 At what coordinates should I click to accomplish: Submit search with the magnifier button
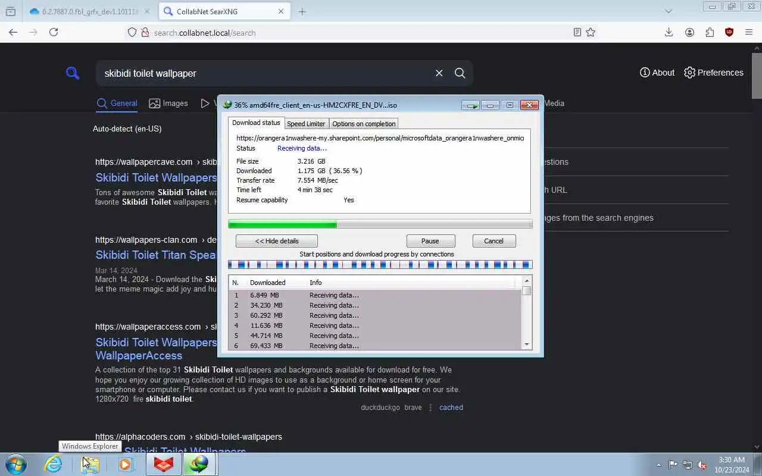460,73
